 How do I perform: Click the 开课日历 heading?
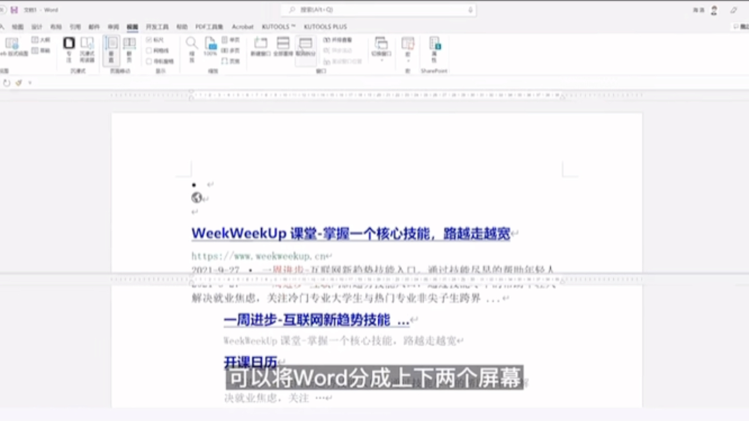tap(250, 362)
